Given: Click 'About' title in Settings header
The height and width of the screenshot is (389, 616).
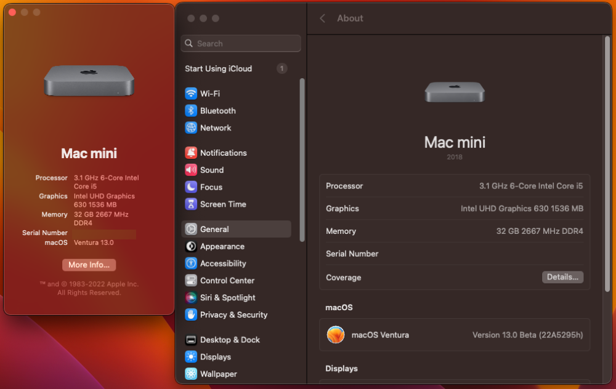Looking at the screenshot, I should (350, 18).
